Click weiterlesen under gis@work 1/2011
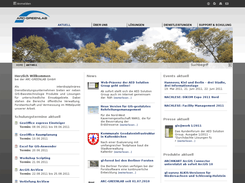Viewport: 245px width, 183px height. [186, 141]
